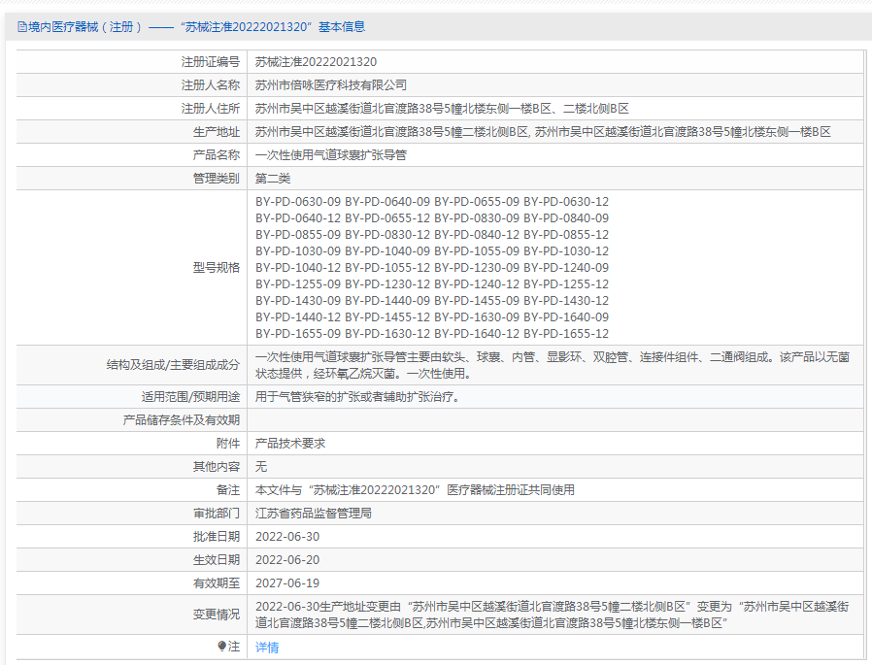This screenshot has height=665, width=872.
Task: Click the 管理类别 row label
Action: [x=217, y=179]
